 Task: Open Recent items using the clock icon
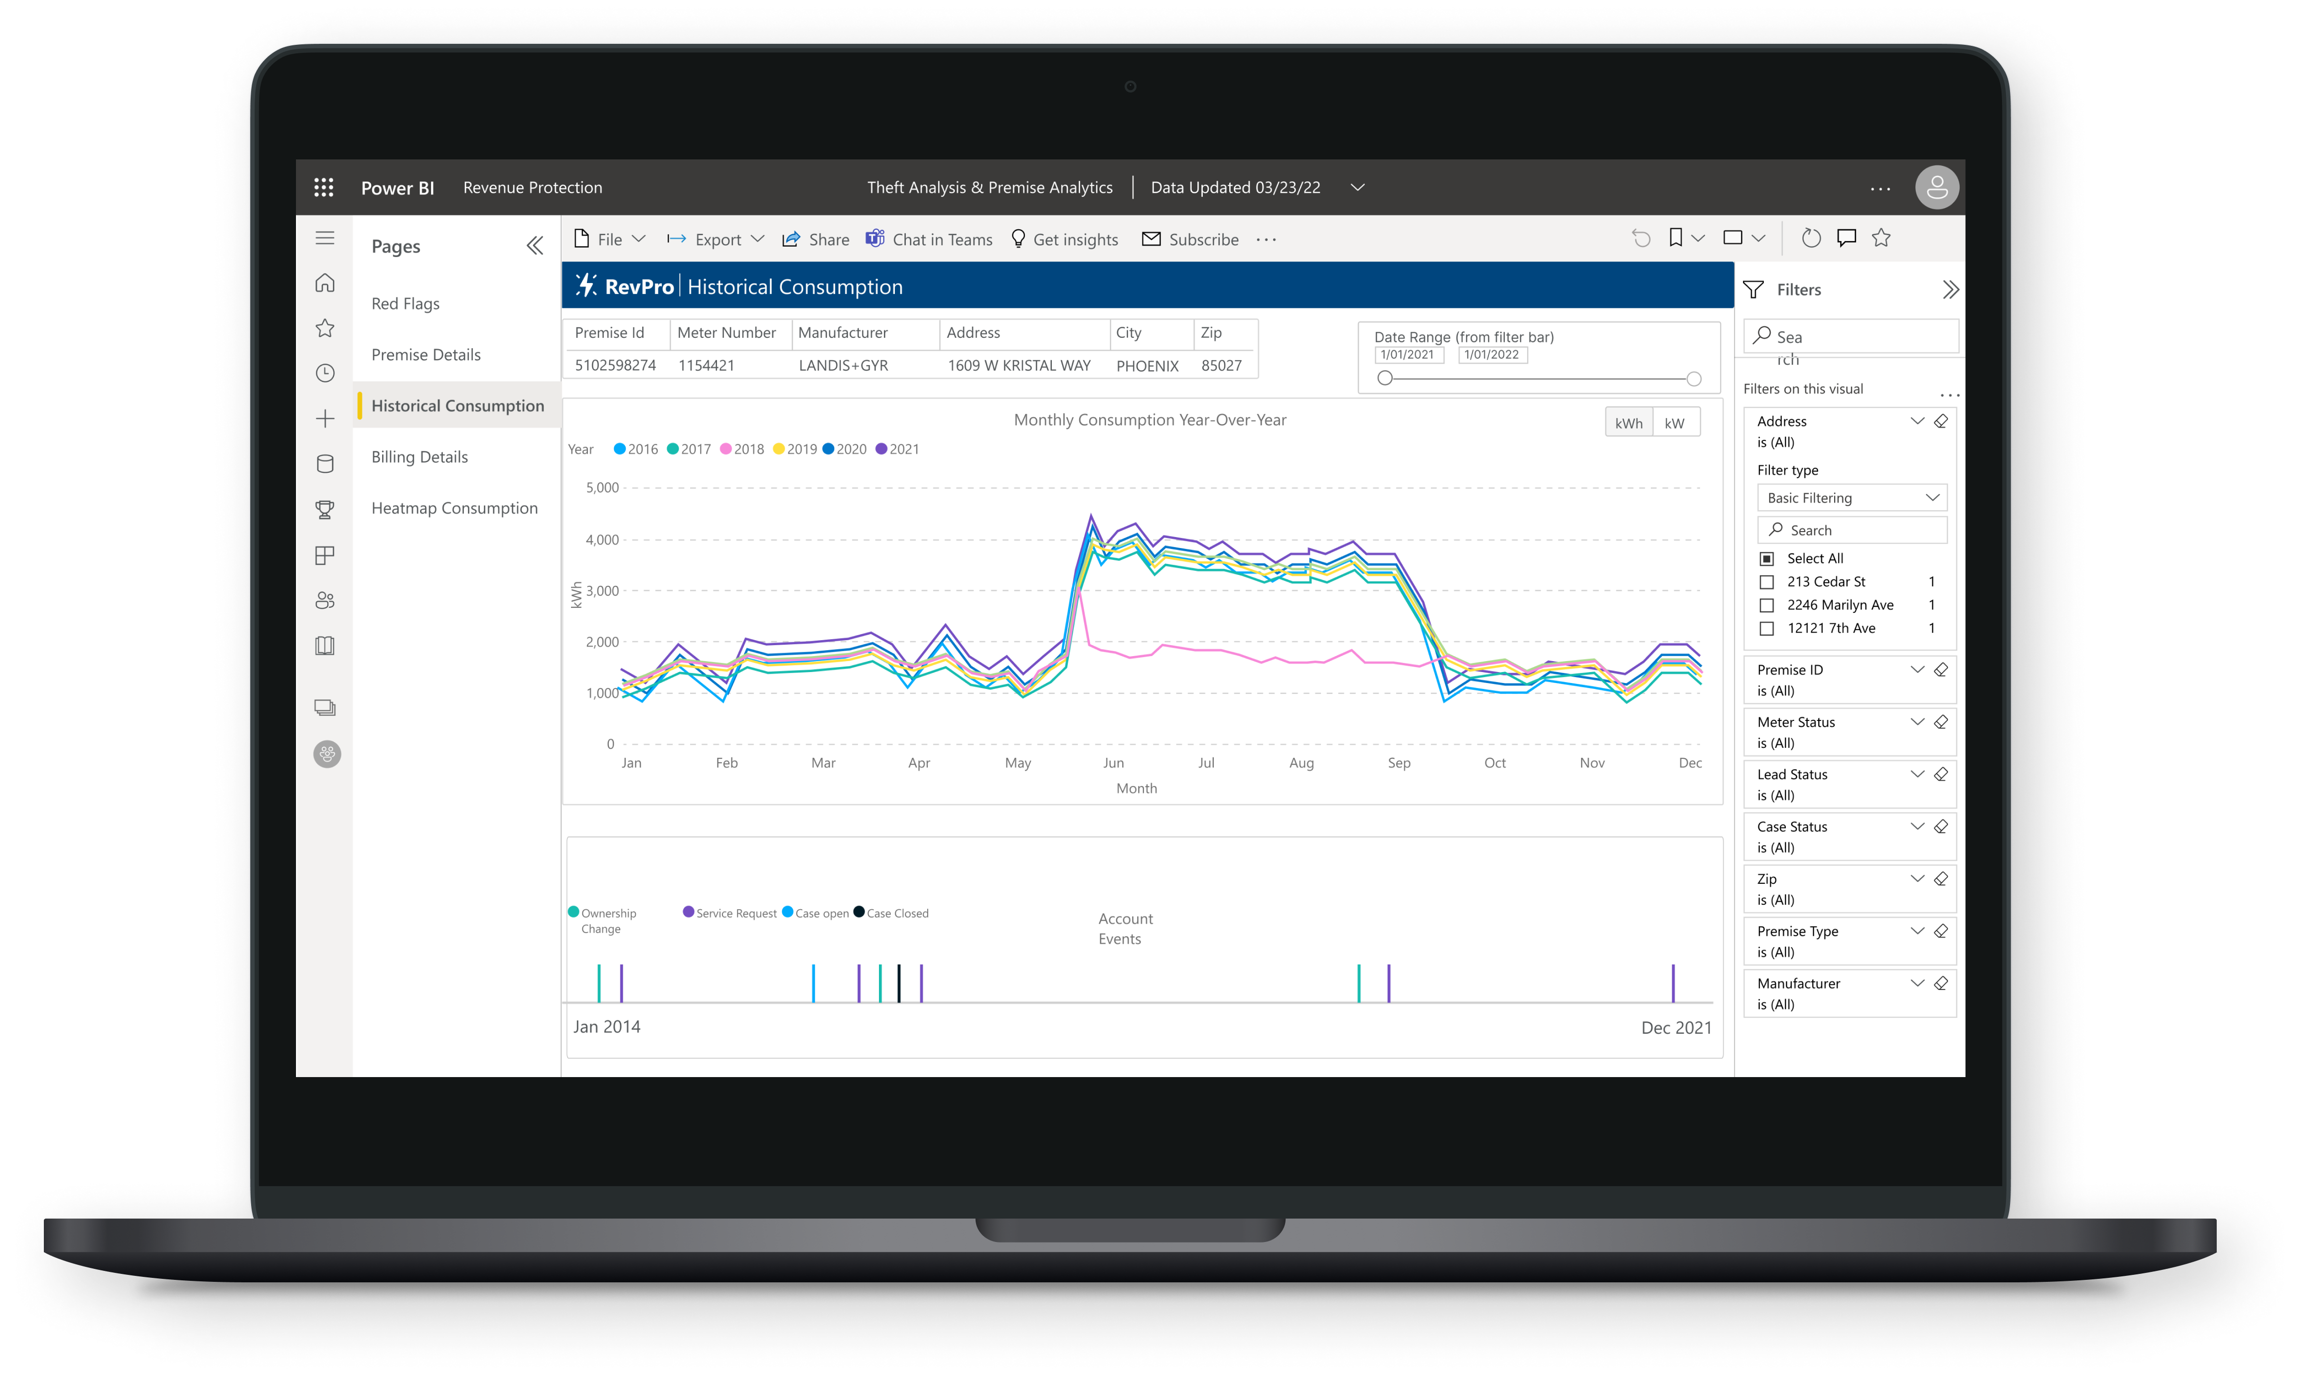pos(325,374)
